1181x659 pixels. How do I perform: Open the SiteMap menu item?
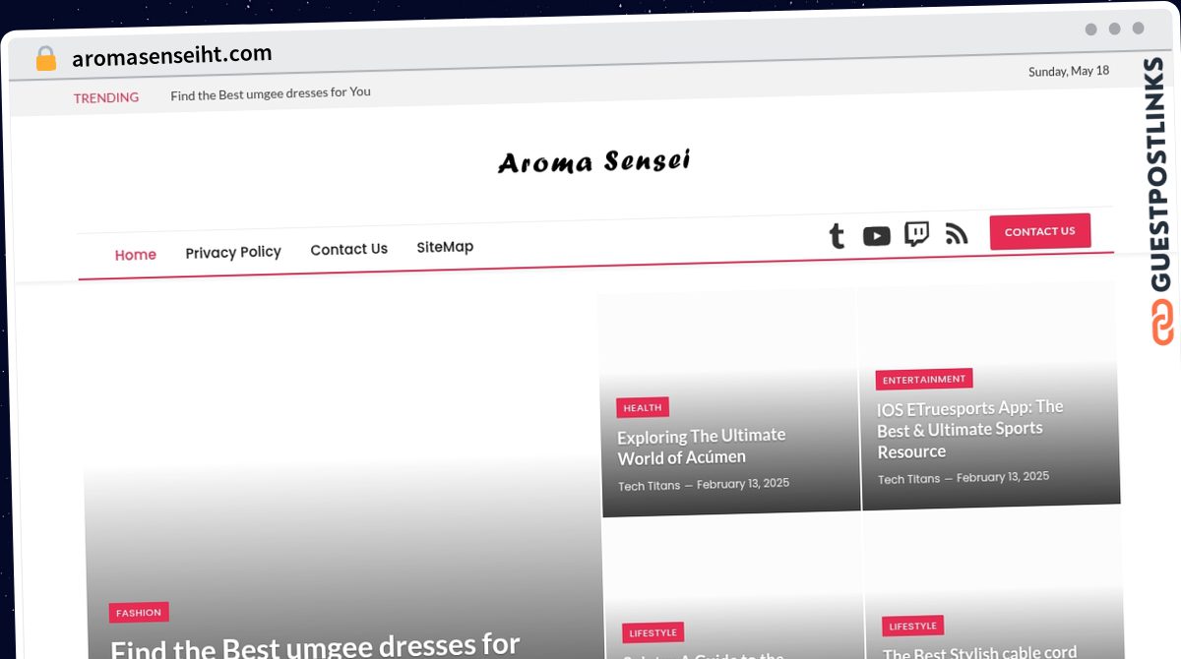pyautogui.click(x=444, y=247)
